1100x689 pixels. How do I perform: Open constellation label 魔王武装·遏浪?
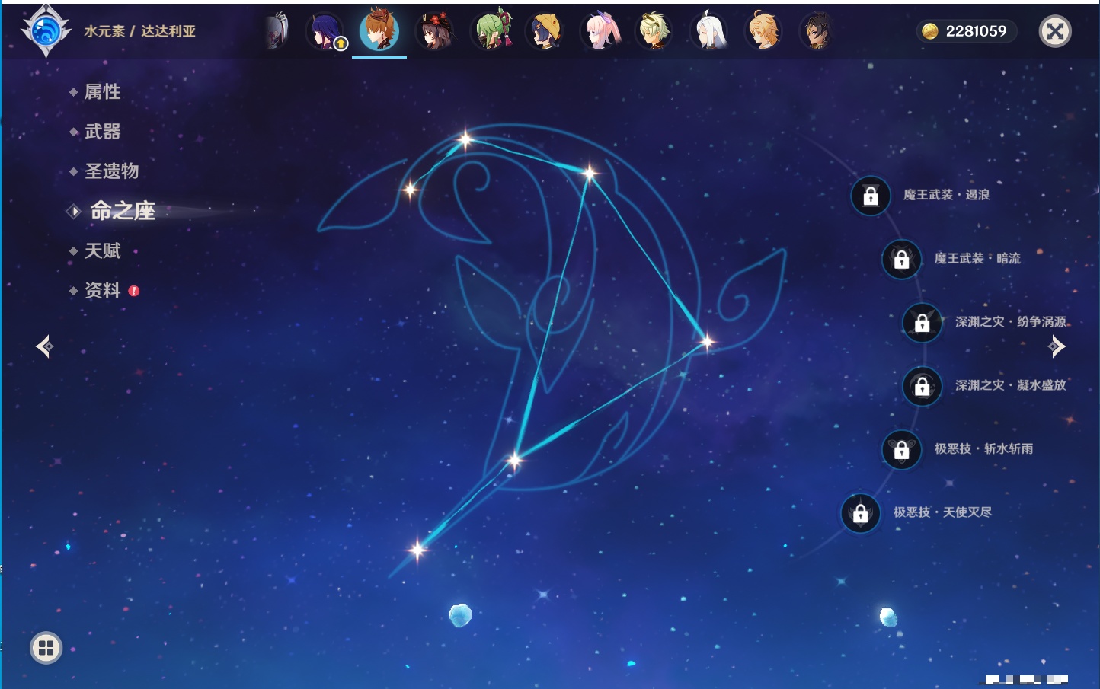coord(946,195)
